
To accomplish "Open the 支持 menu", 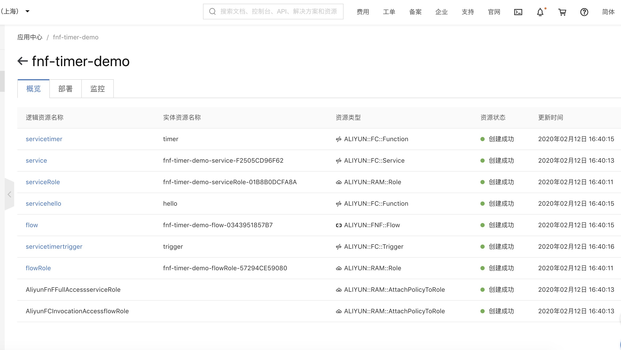I will point(468,12).
